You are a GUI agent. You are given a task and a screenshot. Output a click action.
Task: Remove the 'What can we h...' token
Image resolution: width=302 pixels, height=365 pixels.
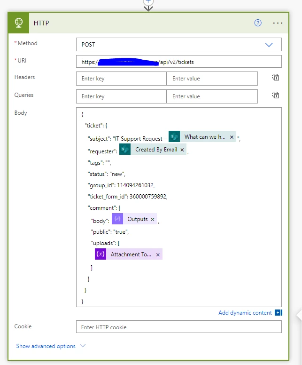[x=232, y=137]
